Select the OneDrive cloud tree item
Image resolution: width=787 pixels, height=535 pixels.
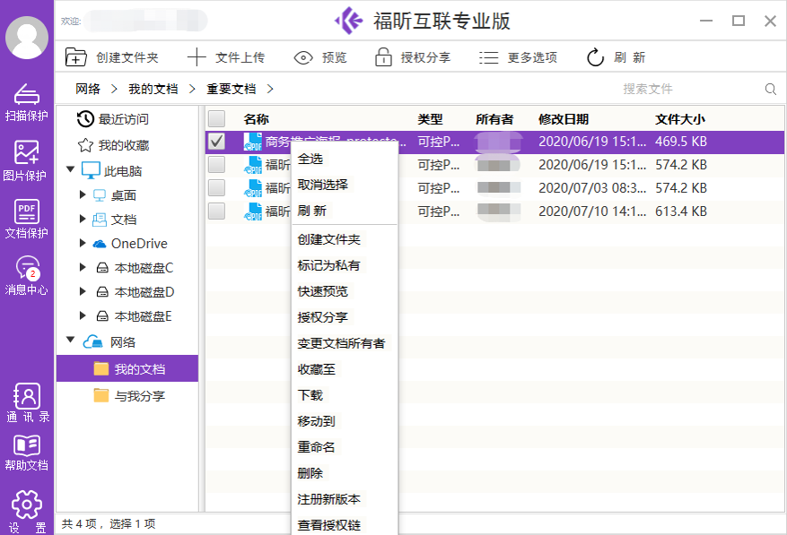pyautogui.click(x=129, y=244)
